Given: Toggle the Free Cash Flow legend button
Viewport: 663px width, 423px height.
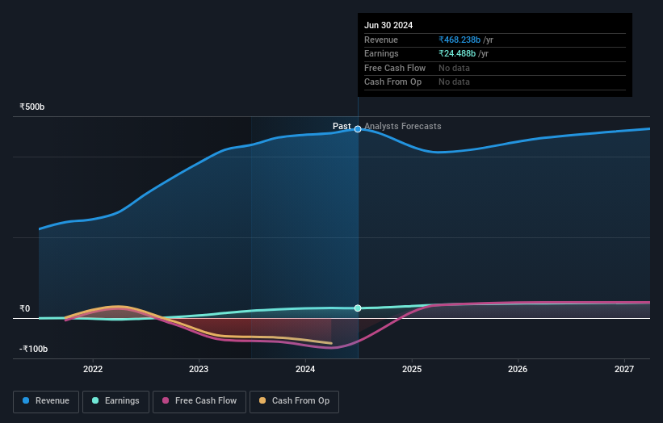Looking at the screenshot, I should click(x=199, y=401).
